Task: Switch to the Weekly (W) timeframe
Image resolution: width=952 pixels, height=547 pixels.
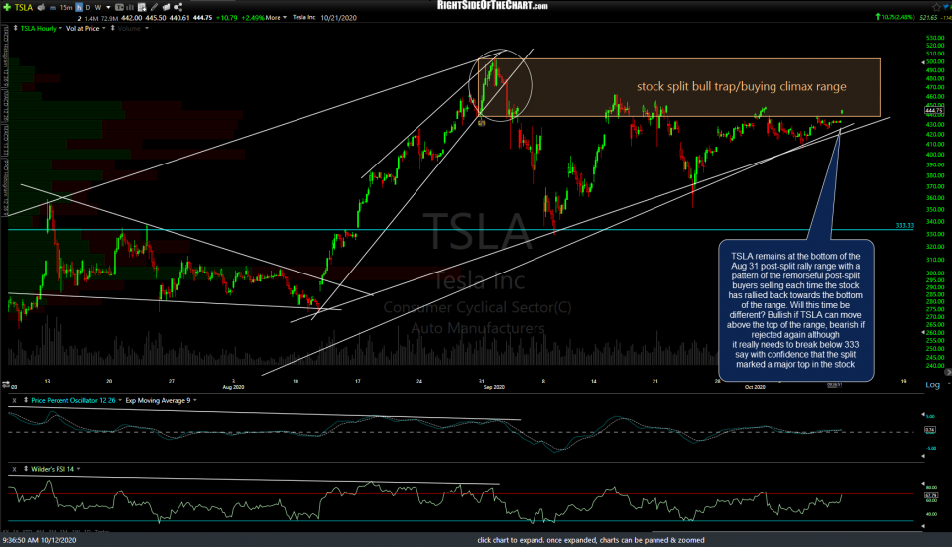Action: point(98,8)
